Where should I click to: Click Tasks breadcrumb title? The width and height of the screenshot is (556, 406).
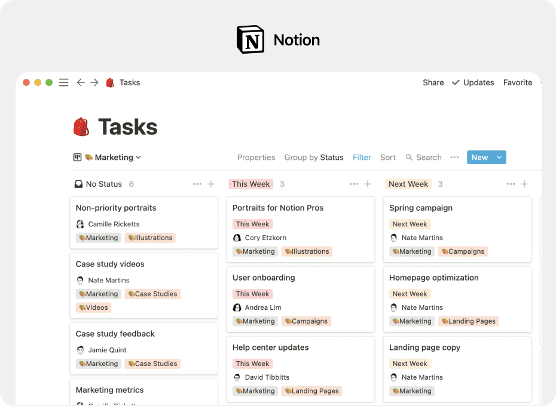click(x=130, y=82)
